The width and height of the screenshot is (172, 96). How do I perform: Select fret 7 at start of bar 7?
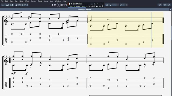tap(90, 78)
